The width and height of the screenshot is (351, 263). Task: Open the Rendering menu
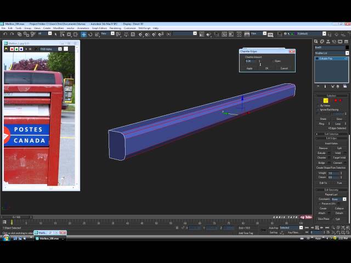pos(115,28)
